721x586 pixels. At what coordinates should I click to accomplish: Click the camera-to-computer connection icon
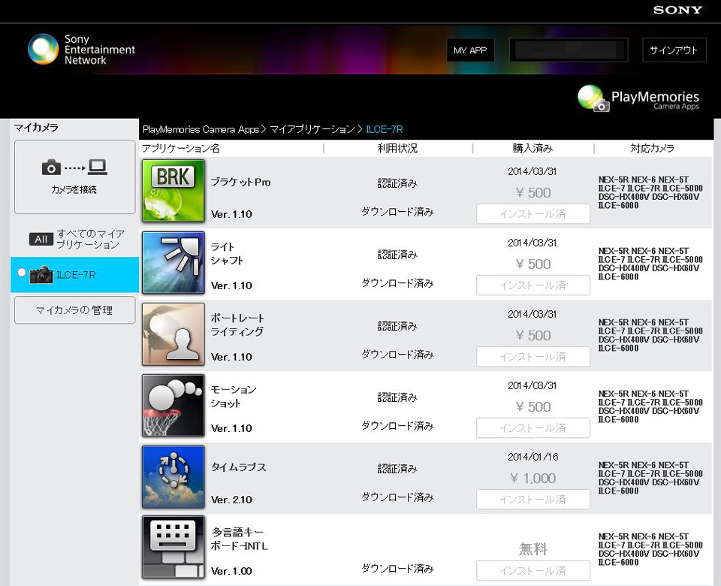click(74, 168)
